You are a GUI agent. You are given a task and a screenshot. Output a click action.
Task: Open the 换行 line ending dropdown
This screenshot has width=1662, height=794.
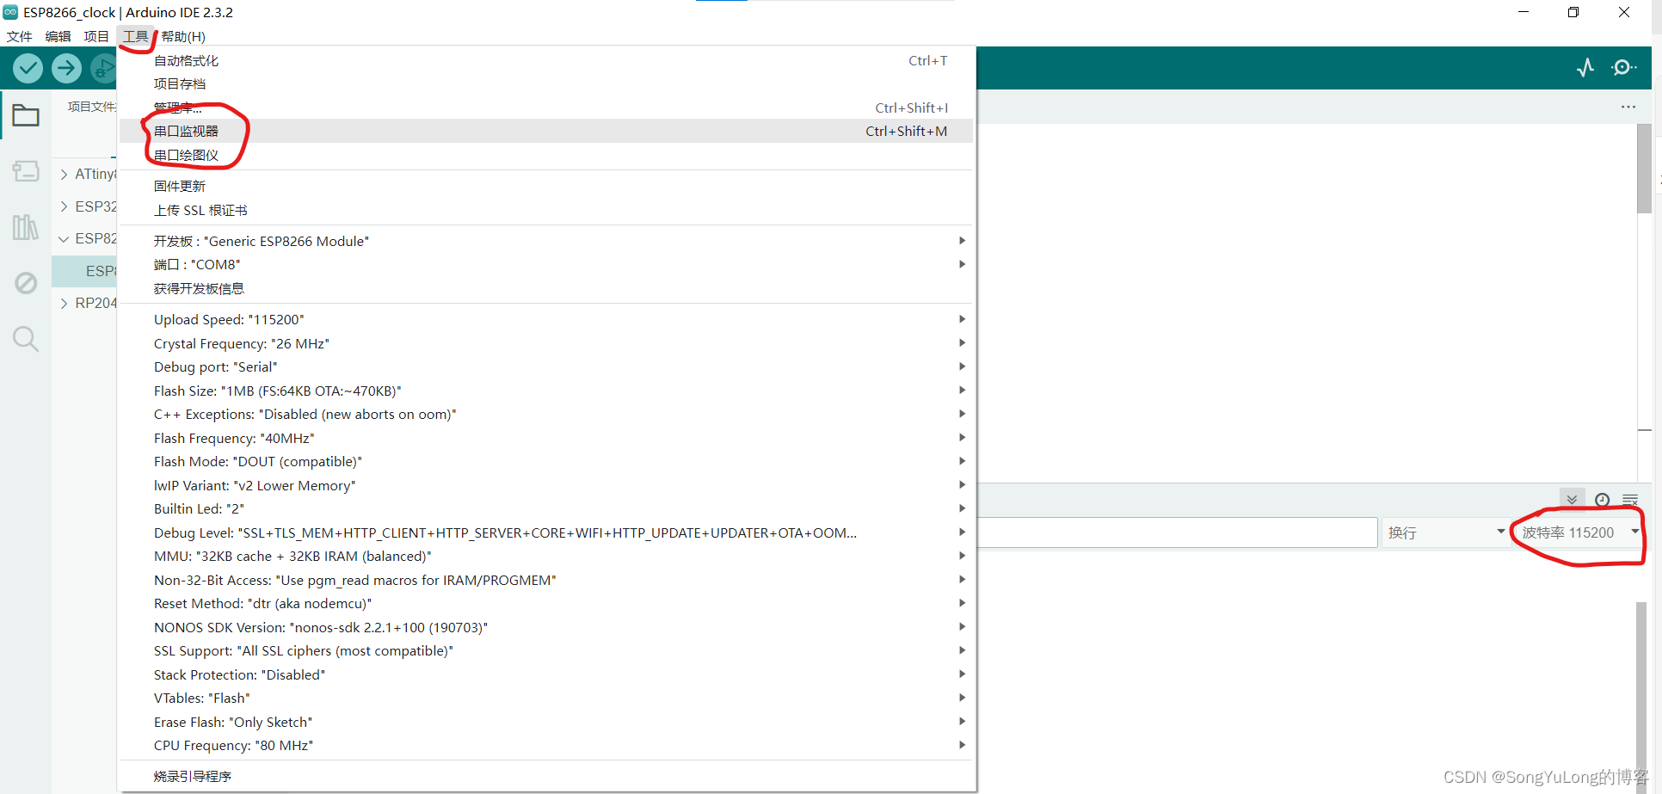click(x=1445, y=532)
